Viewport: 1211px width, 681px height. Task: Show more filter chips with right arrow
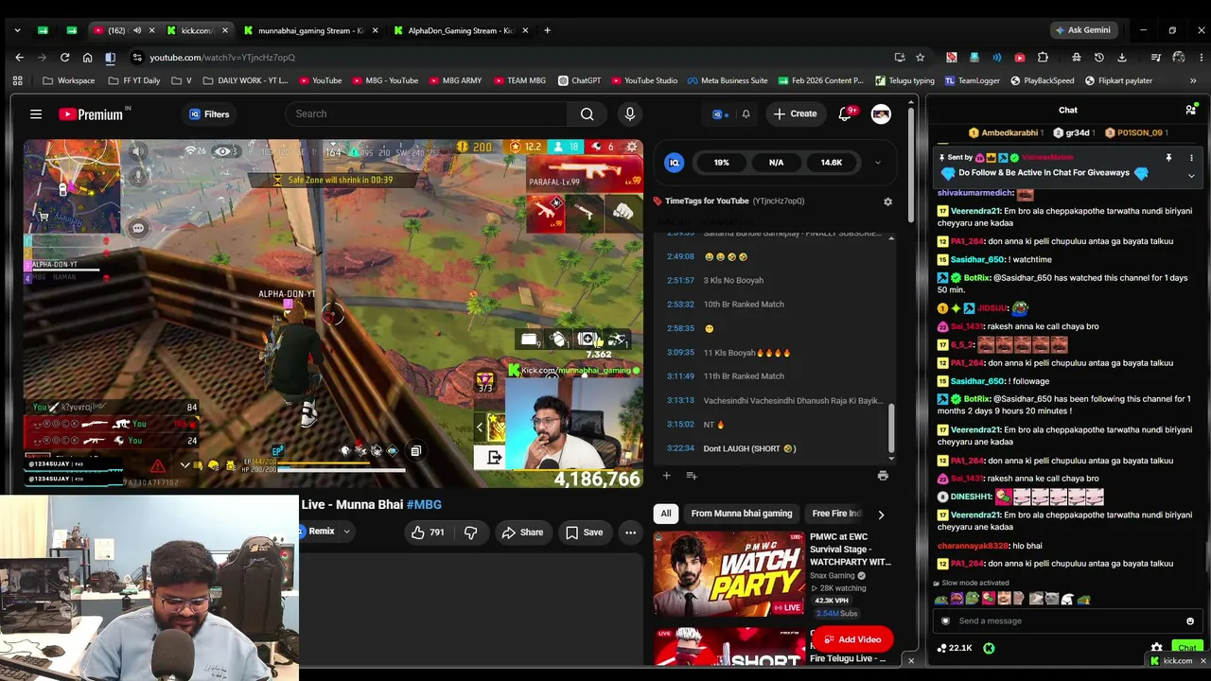point(881,515)
